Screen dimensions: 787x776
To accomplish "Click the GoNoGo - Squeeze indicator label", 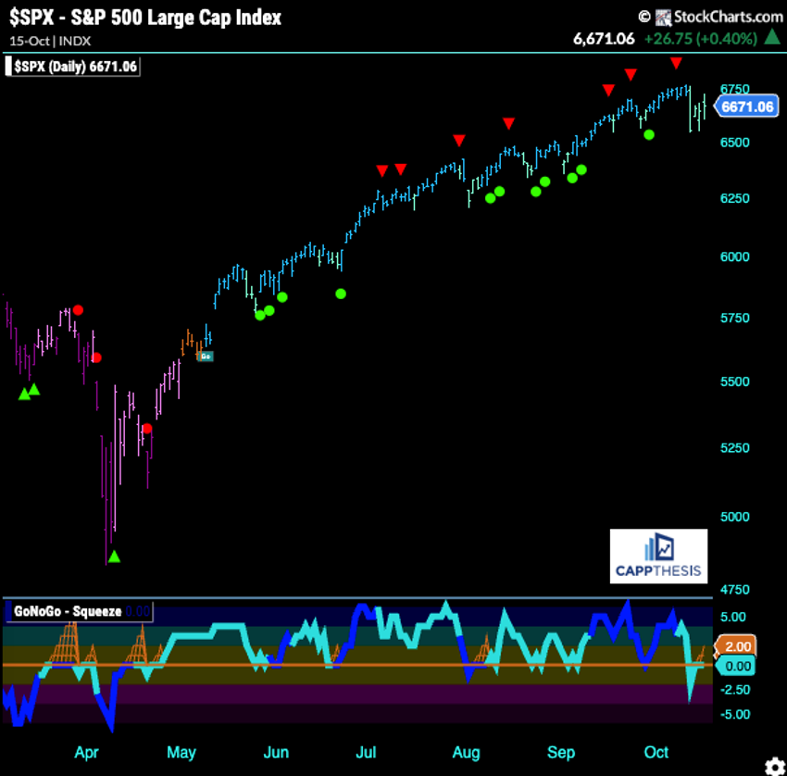I will pos(67,611).
